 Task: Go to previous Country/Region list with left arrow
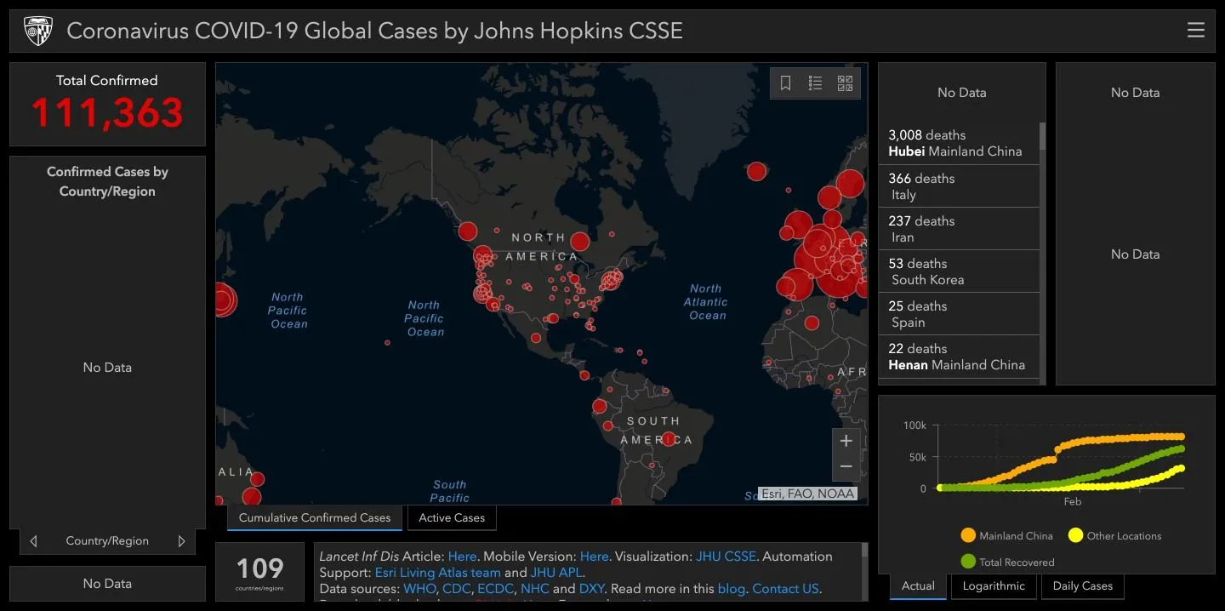(33, 541)
